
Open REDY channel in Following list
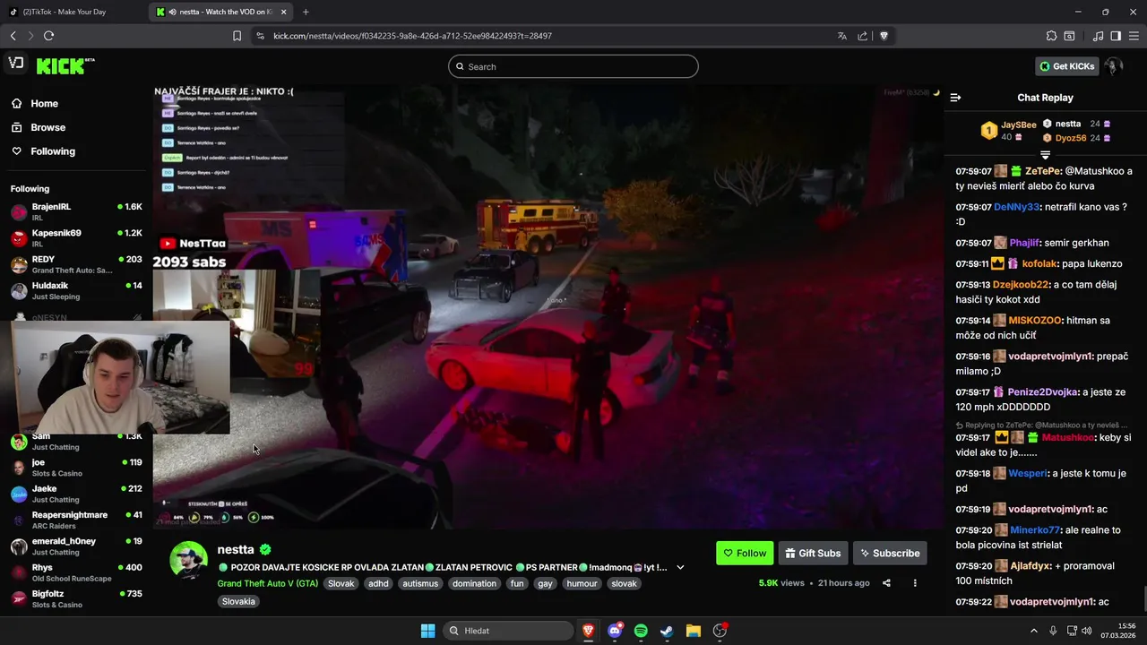tap(76, 264)
